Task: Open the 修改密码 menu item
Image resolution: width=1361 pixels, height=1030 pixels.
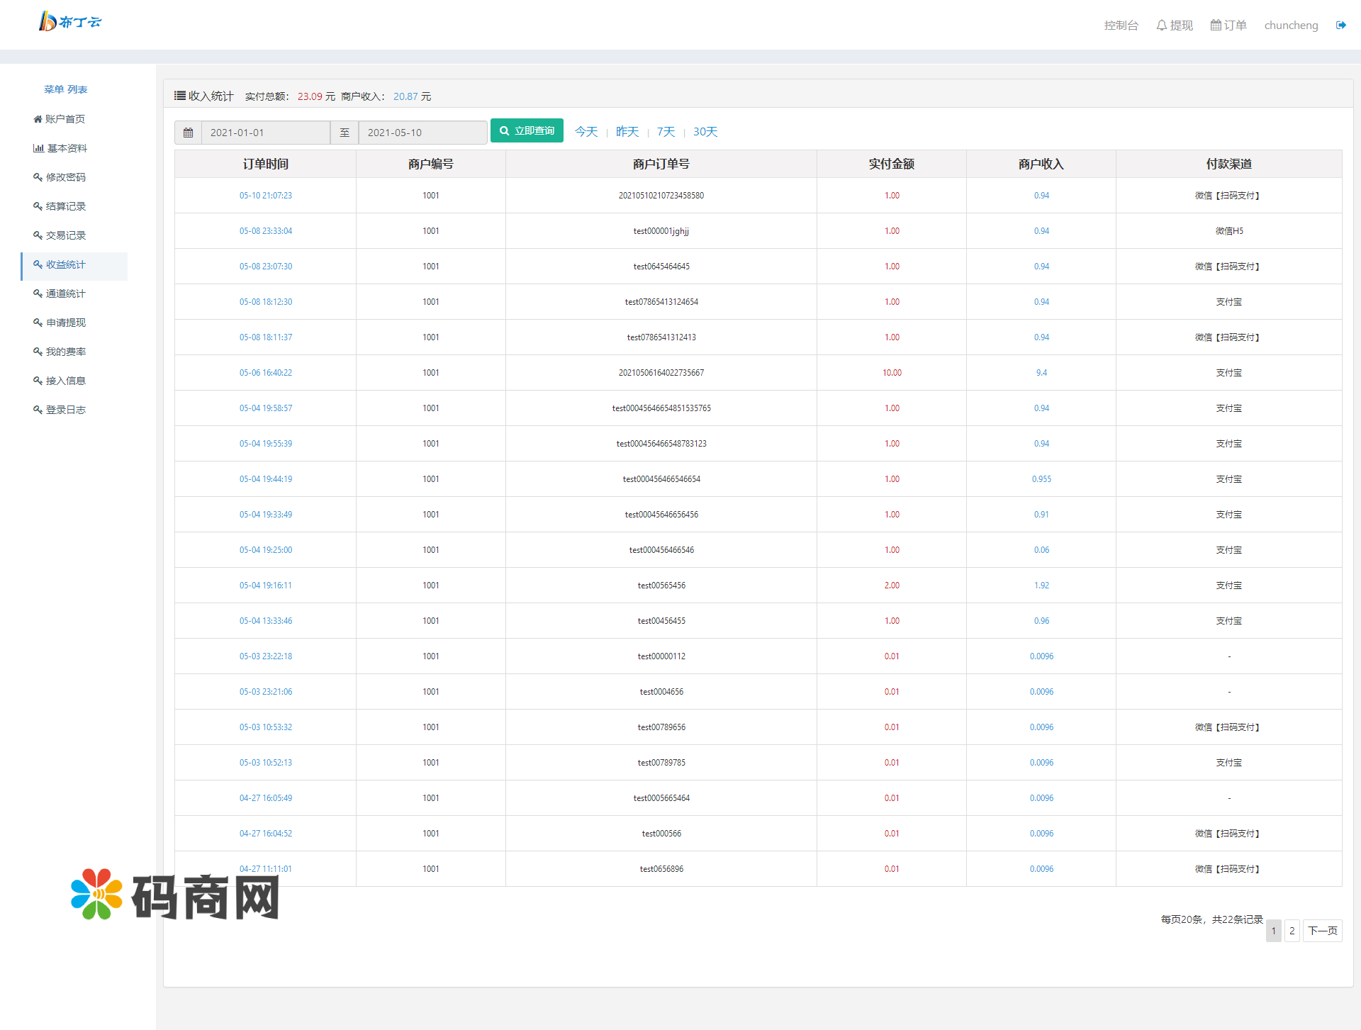Action: 65,177
